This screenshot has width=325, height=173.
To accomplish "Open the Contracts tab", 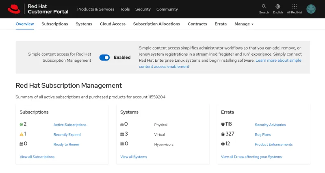I will pos(197,24).
